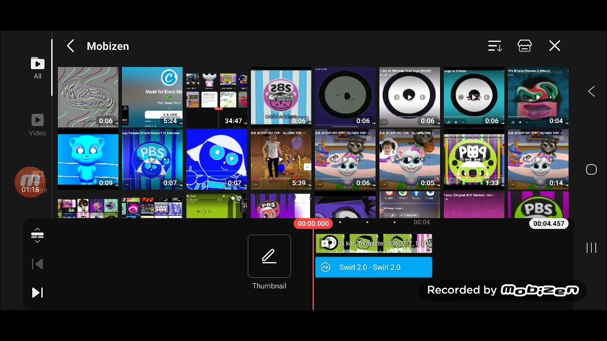This screenshot has width=607, height=341.
Task: Pick the blue PBS logo 0:07 video
Action: click(x=152, y=159)
